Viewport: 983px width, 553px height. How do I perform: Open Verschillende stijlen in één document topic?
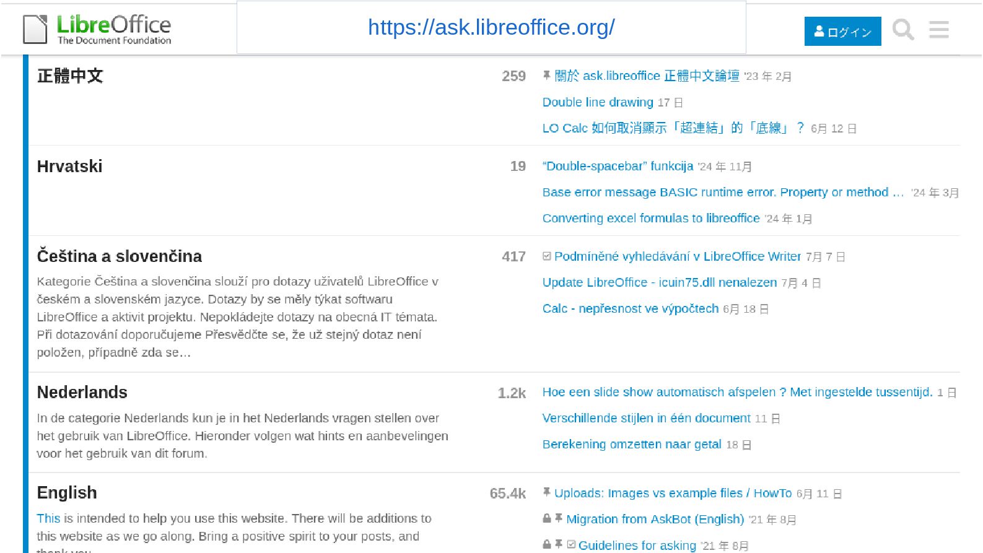[647, 418]
